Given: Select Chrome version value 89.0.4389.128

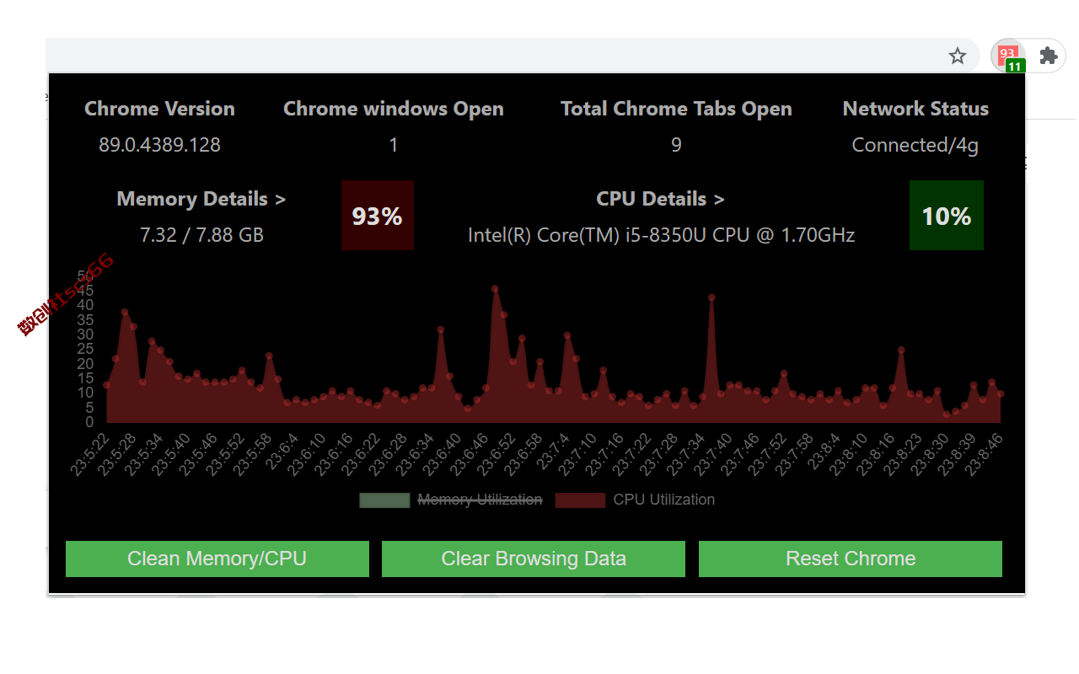Looking at the screenshot, I should coord(159,145).
